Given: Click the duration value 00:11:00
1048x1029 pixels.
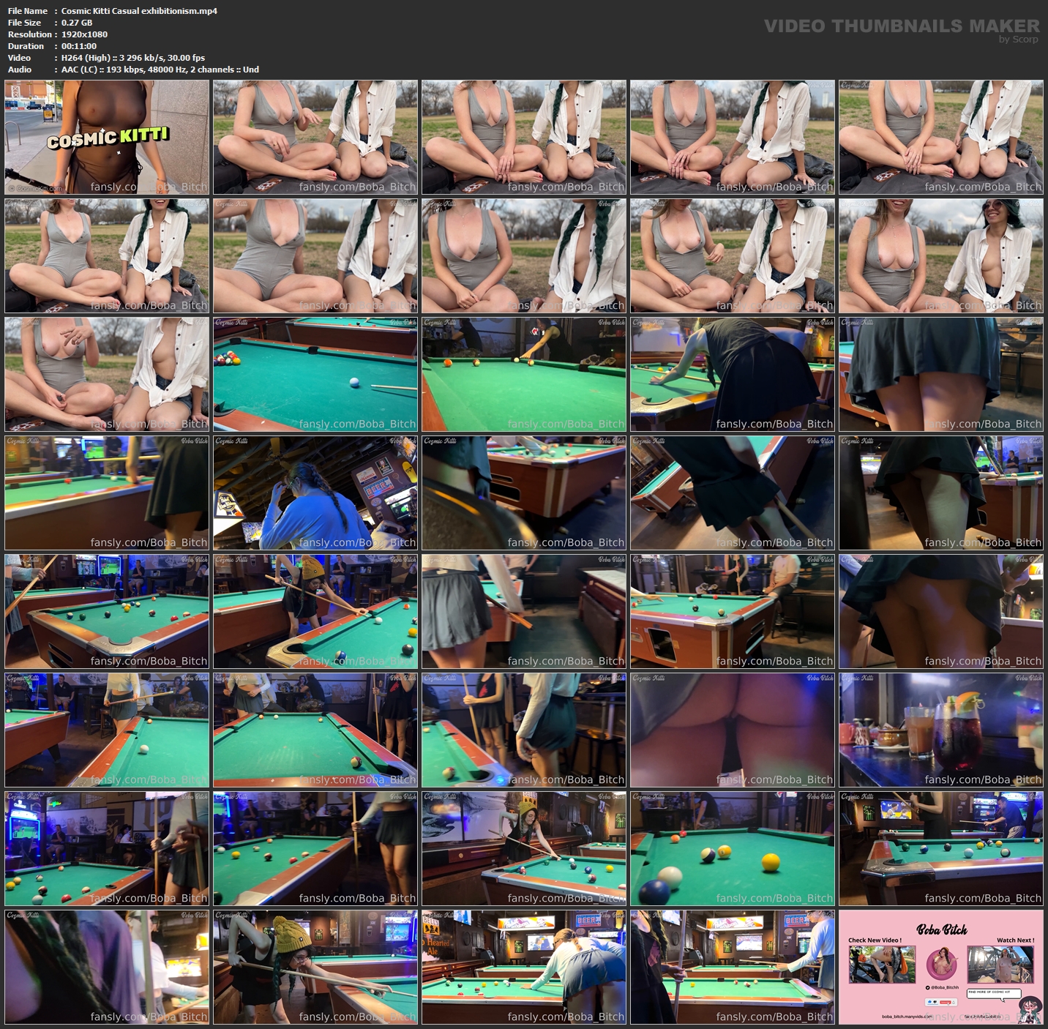Looking at the screenshot, I should point(79,46).
